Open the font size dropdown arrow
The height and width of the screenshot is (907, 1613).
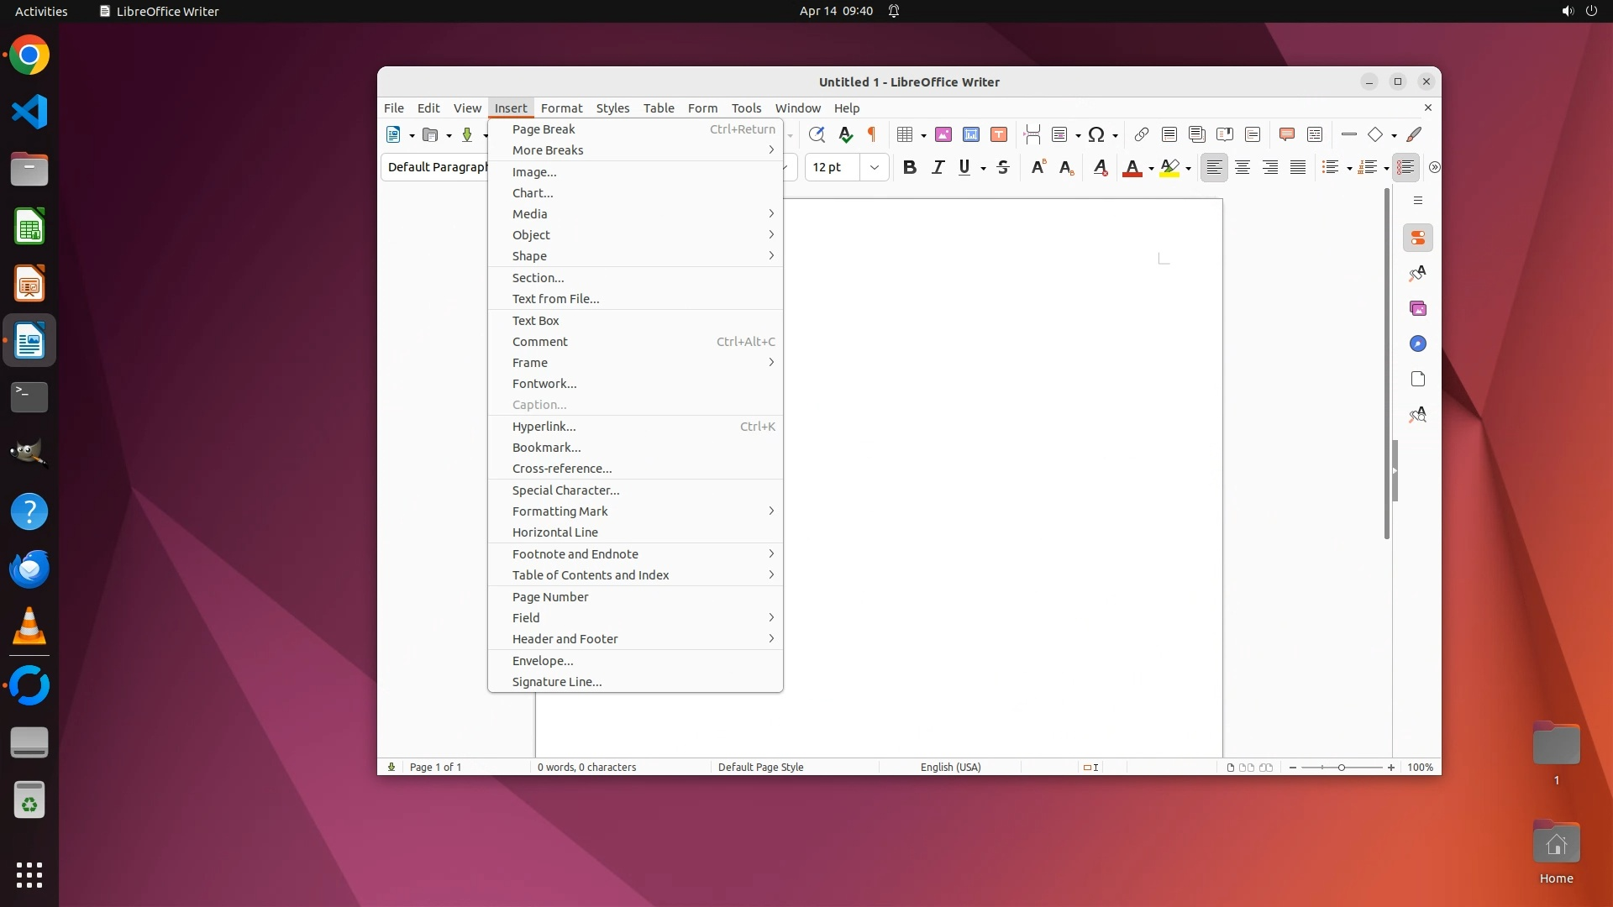coord(874,167)
